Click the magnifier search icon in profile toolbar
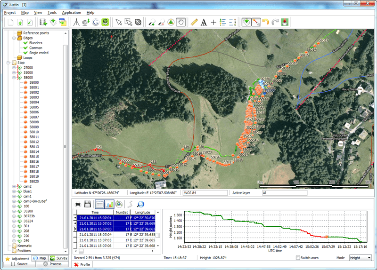 (x=140, y=205)
